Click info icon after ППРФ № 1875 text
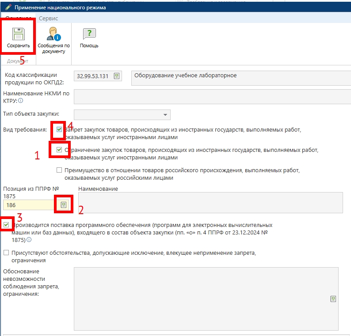The image size is (351, 336). [29, 240]
